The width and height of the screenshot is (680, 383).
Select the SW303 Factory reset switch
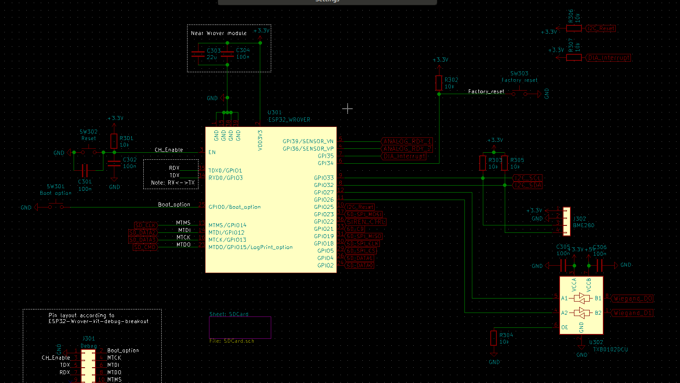click(x=520, y=93)
